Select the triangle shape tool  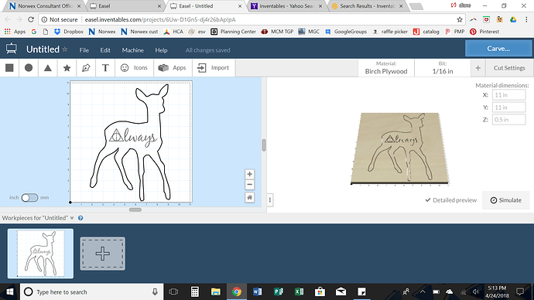(48, 68)
